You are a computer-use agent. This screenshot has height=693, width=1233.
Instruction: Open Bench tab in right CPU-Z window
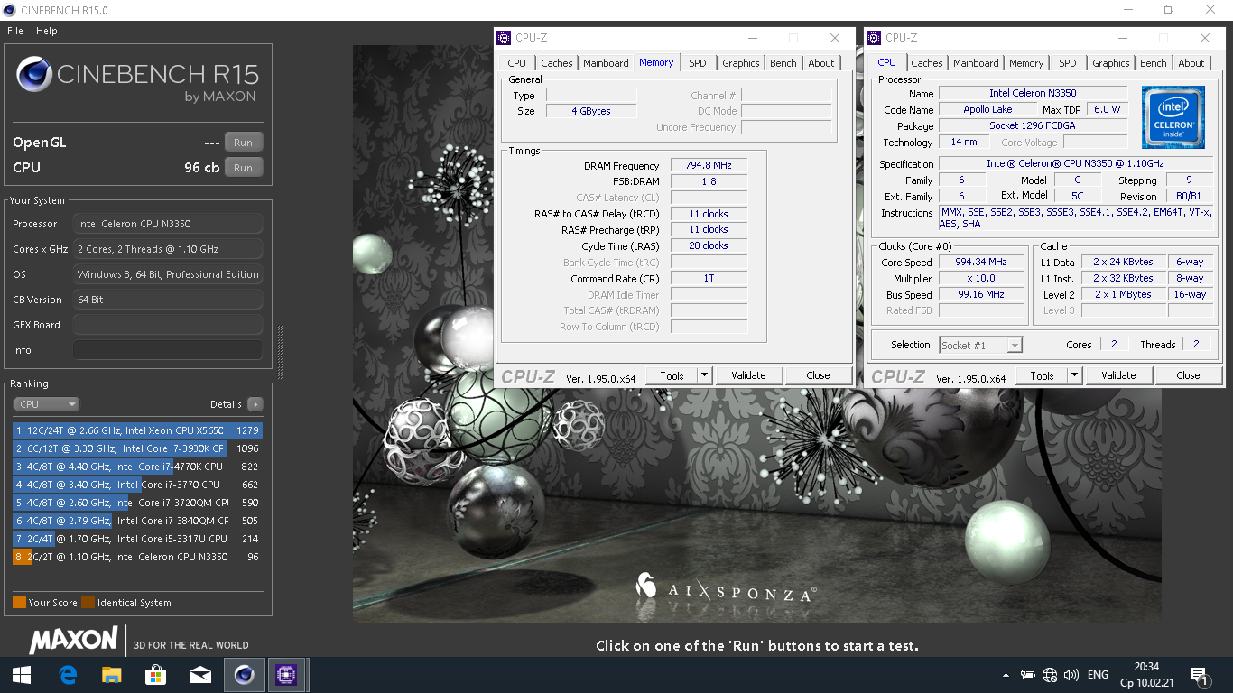click(x=1154, y=63)
